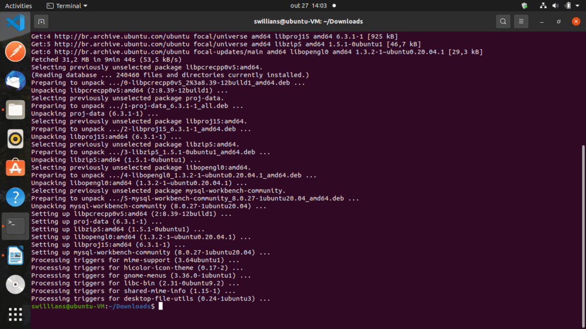The height and width of the screenshot is (329, 586).
Task: Open the Help icon in the dock
Action: [x=15, y=197]
